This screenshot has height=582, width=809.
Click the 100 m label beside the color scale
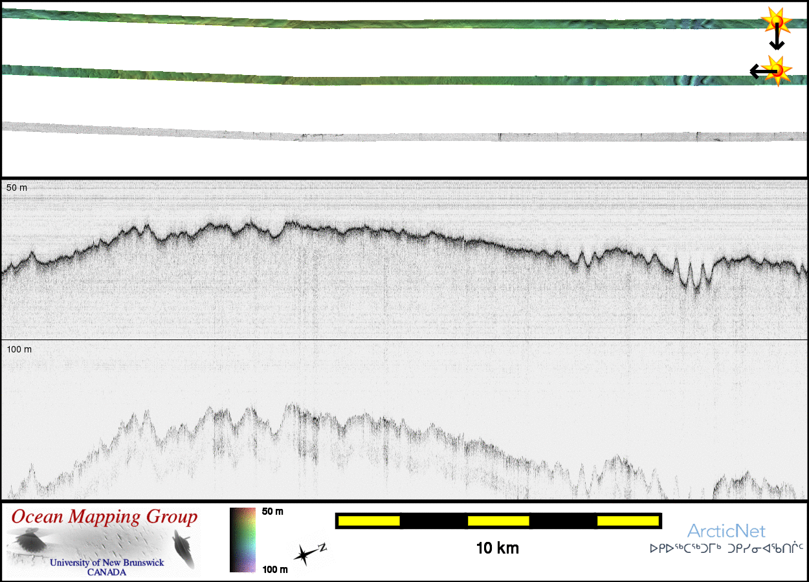(x=274, y=569)
